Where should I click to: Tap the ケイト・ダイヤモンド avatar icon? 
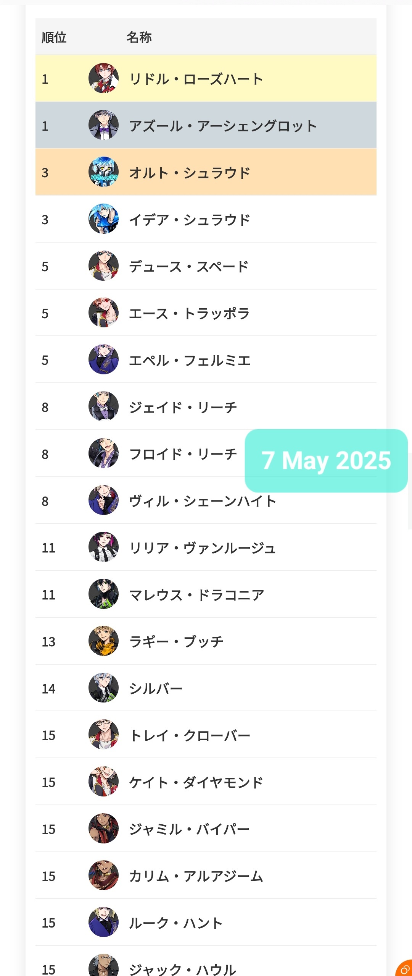[x=103, y=782]
